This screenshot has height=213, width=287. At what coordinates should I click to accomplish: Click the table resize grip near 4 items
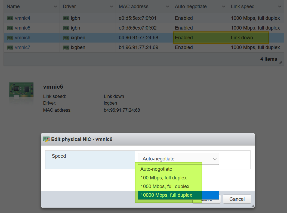[x=280, y=62]
